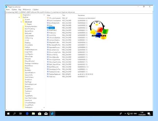This screenshot has width=158, height=121.
Task: Click the network icon in system tray
Action: (x=128, y=114)
